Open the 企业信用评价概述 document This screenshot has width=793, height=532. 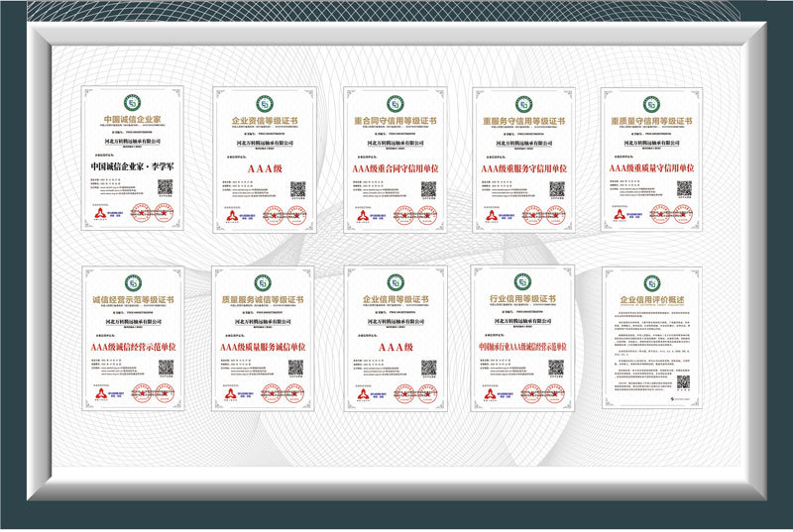[651, 337]
